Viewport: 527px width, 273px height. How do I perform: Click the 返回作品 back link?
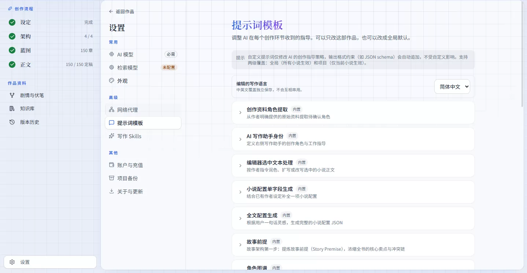click(121, 11)
